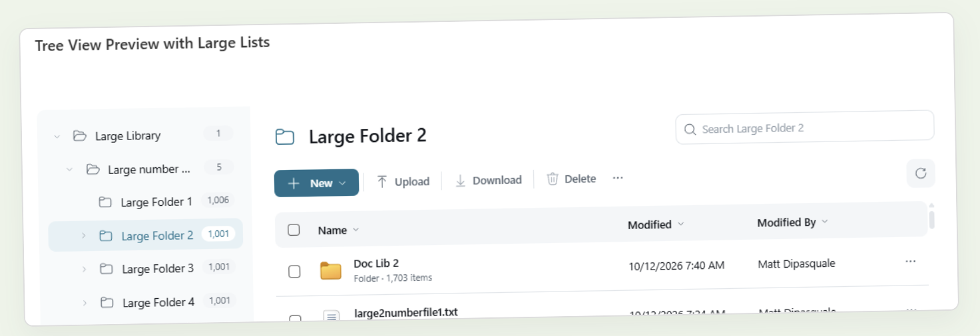This screenshot has height=336, width=980.
Task: Click the Download toolbar button
Action: [488, 180]
